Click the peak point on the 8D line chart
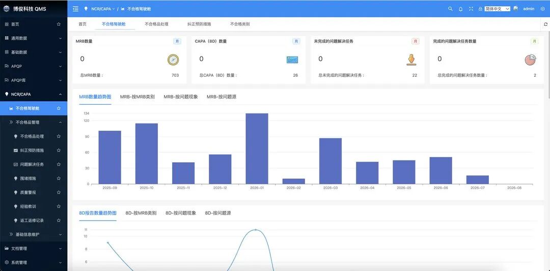The image size is (550, 271). (x=255, y=230)
